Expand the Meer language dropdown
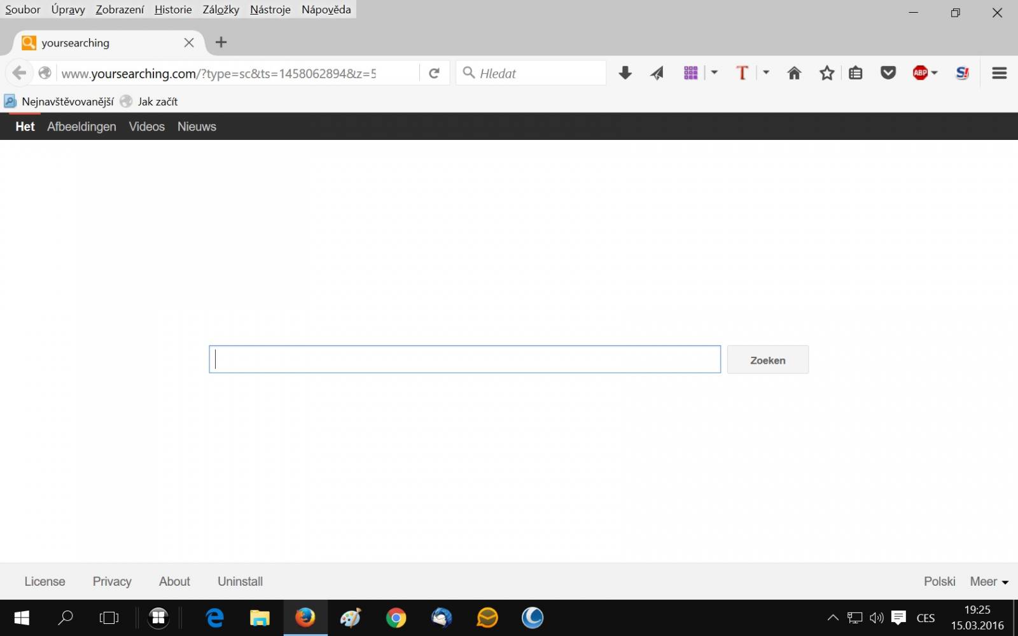Viewport: 1018px width, 636px height. (989, 581)
